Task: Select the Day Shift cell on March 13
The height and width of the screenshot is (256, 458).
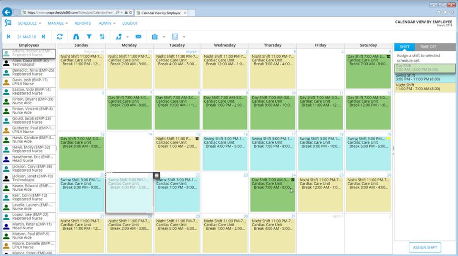Action: [82, 154]
